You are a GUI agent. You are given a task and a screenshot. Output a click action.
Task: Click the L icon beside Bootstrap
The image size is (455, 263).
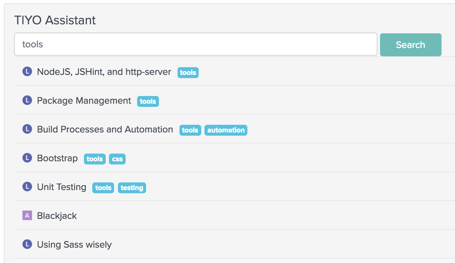(27, 158)
